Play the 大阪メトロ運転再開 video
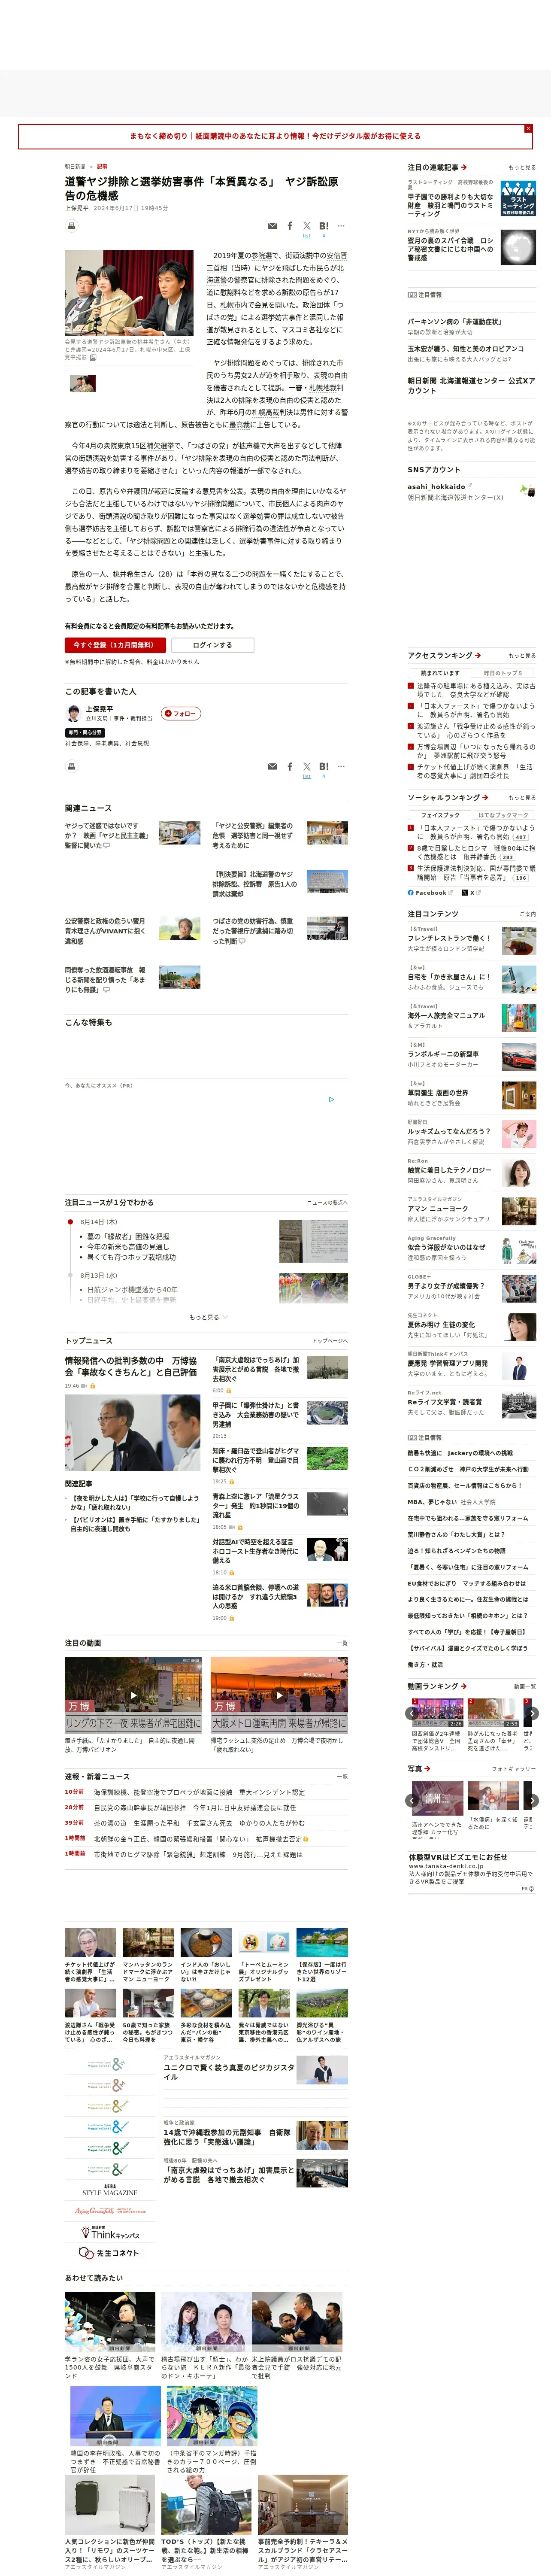This screenshot has height=2576, width=551. click(279, 1695)
